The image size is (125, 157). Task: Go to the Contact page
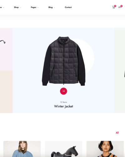click(x=68, y=7)
